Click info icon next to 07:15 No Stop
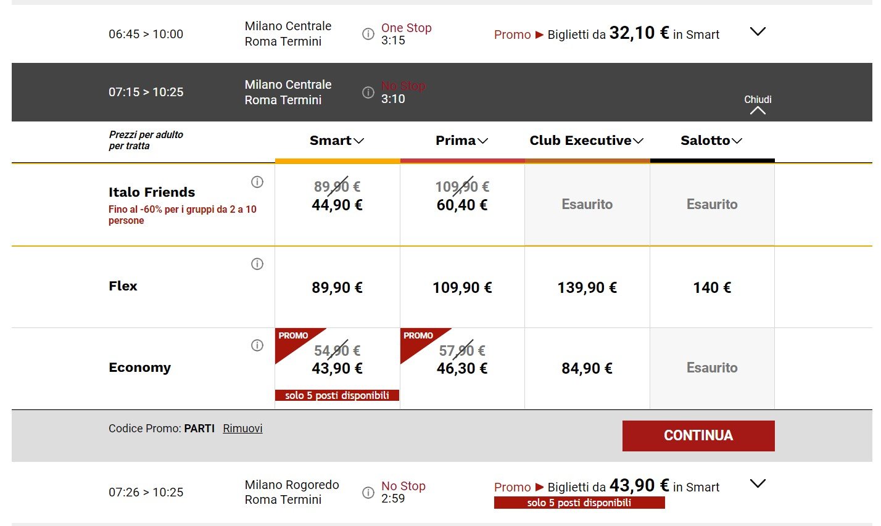Screen dimensions: 881x526 click(368, 92)
